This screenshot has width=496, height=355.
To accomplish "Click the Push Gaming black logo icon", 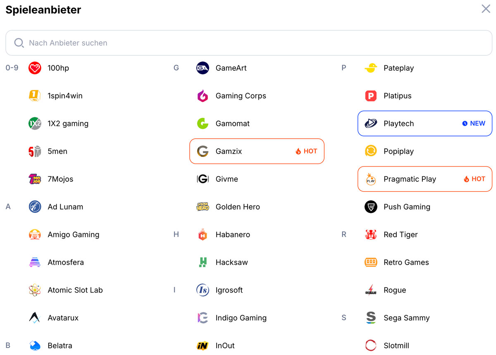I will [x=371, y=207].
